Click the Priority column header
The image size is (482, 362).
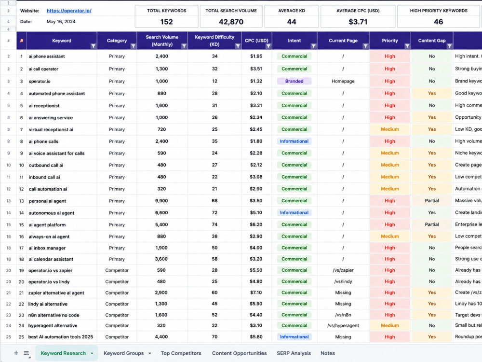390,41
